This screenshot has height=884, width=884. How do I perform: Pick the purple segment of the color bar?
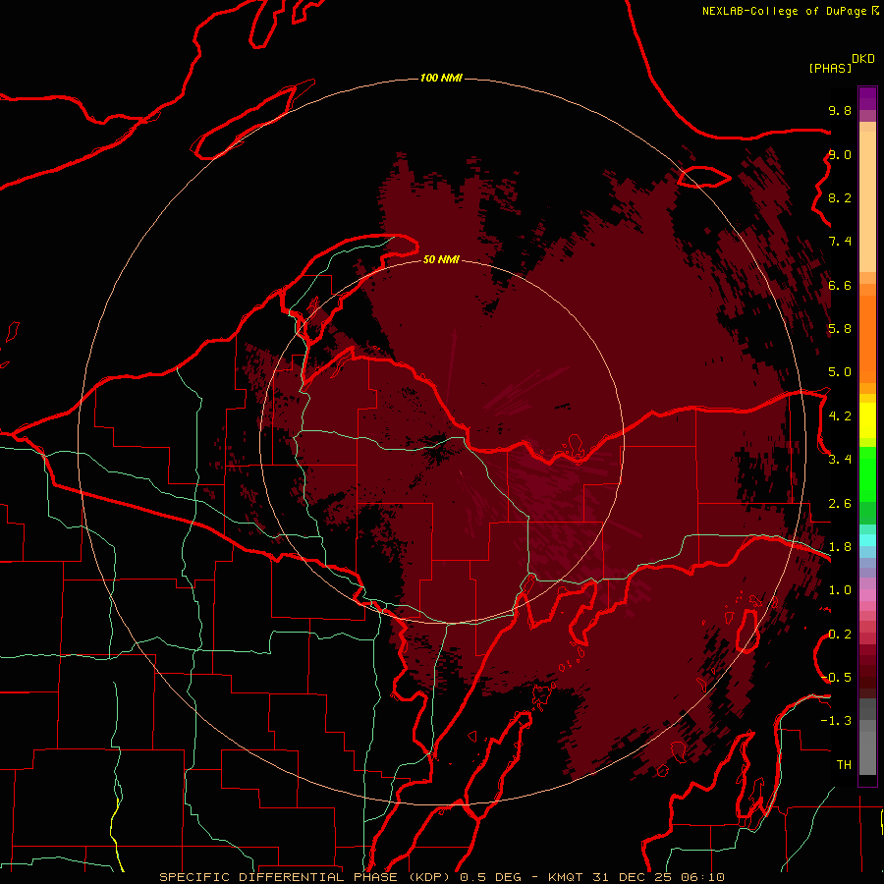(x=867, y=98)
